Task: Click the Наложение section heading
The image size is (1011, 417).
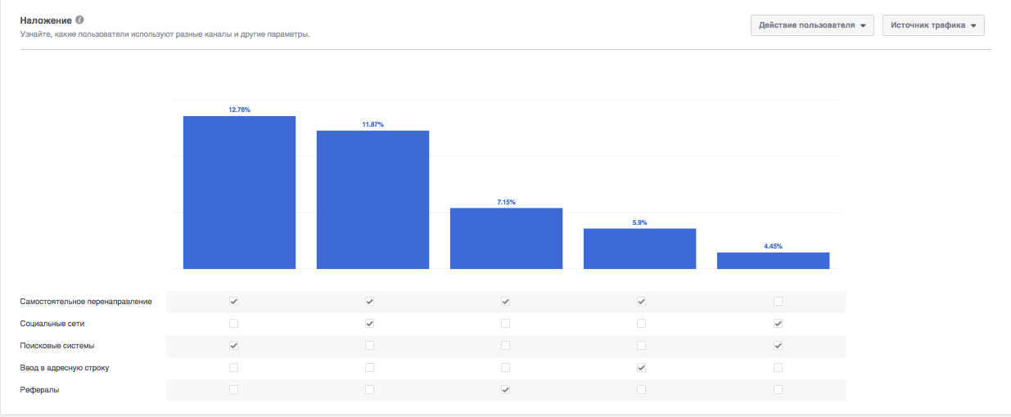Action: (x=46, y=20)
